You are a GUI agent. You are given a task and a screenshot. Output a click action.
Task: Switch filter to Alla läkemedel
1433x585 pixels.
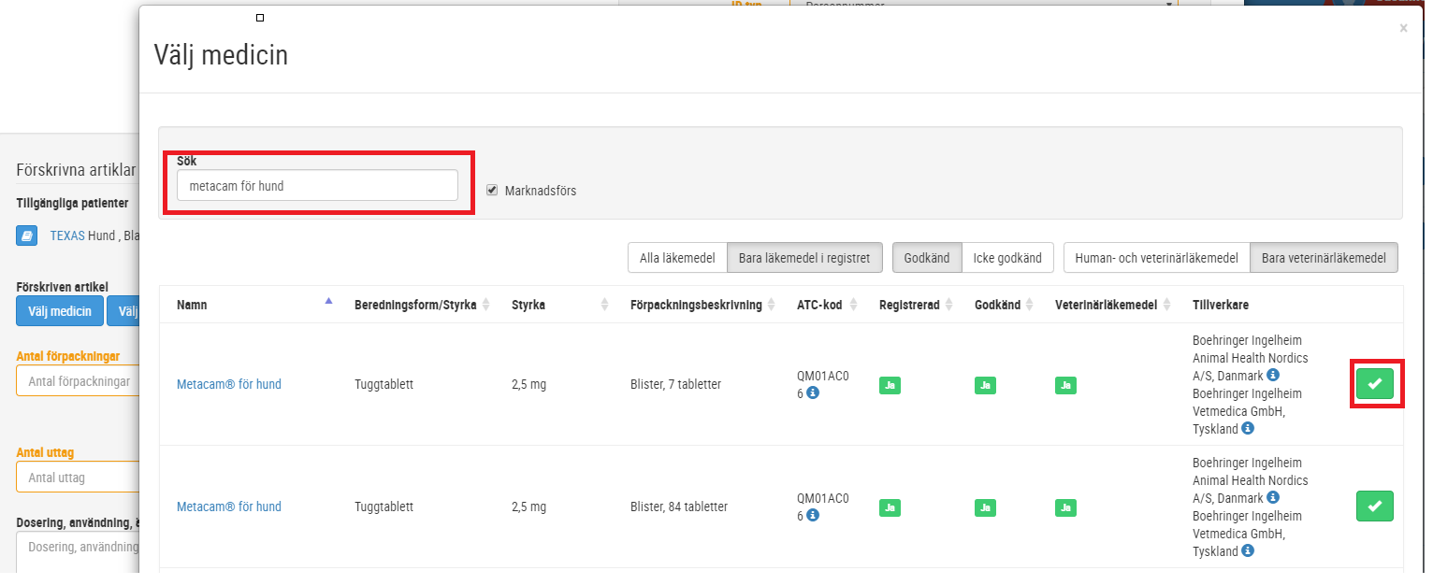(x=677, y=258)
